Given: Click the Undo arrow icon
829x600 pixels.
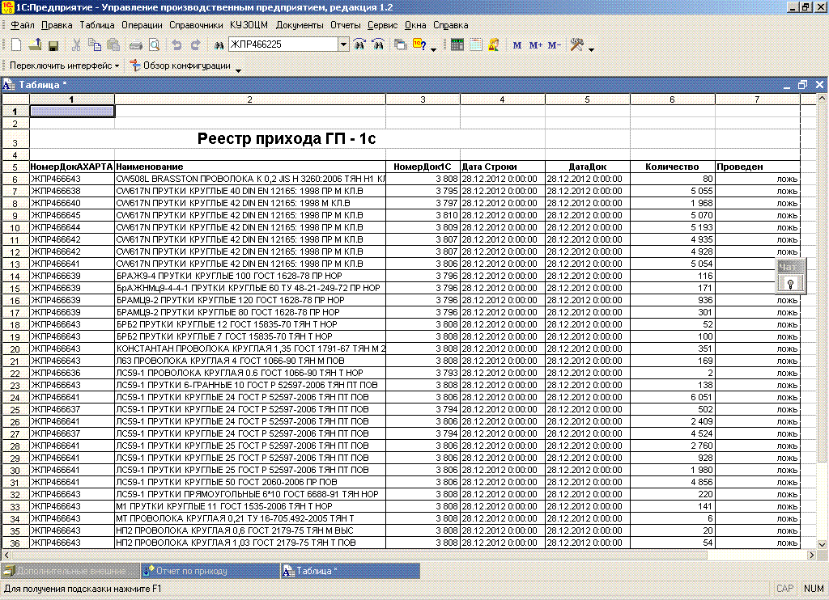Looking at the screenshot, I should (177, 45).
